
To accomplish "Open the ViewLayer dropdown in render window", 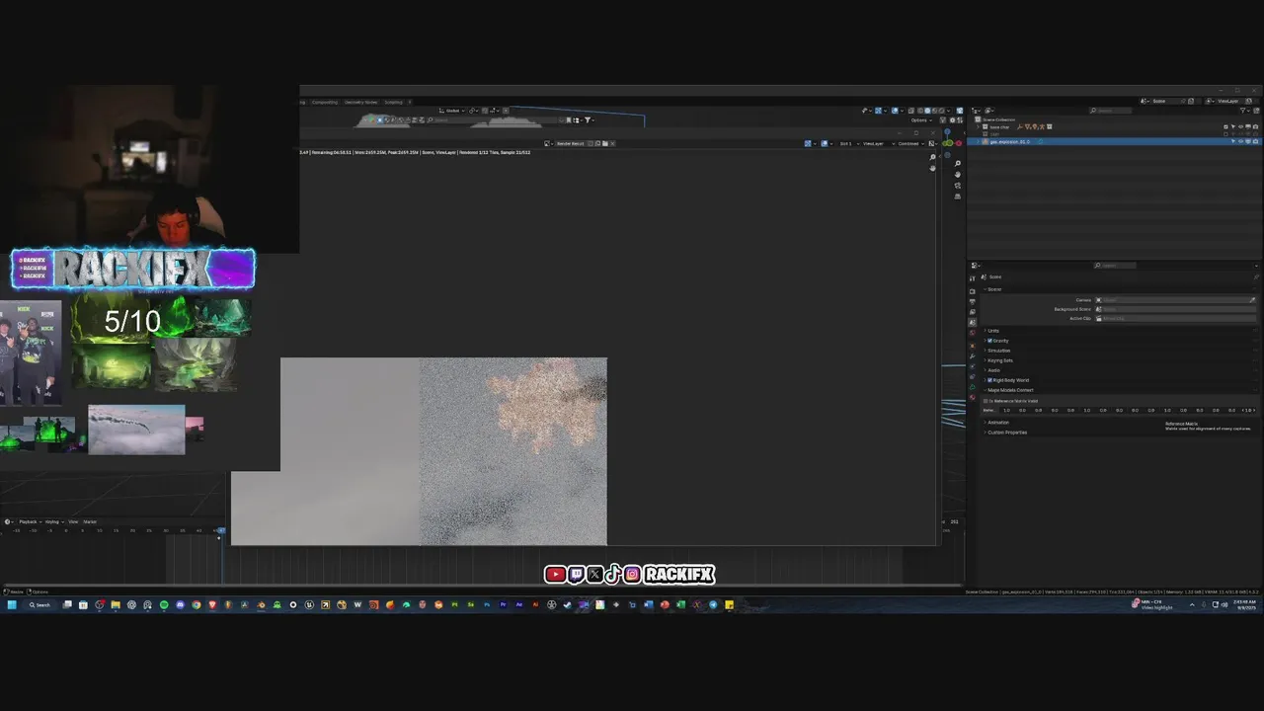I will (878, 143).
